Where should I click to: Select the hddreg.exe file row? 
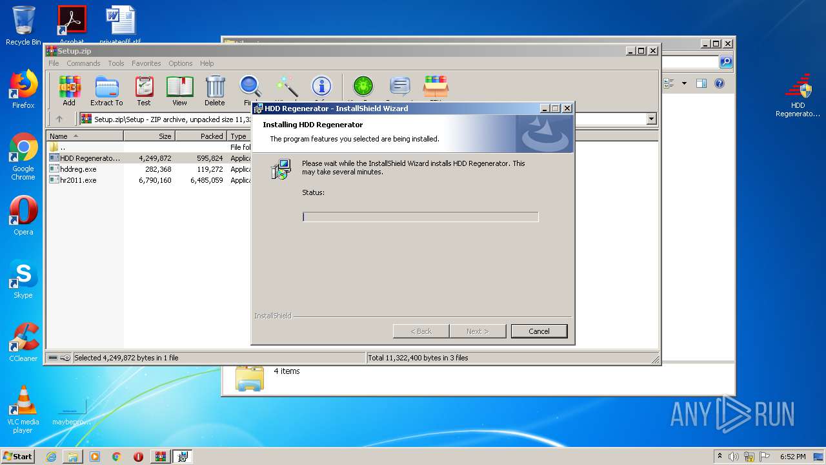click(149, 169)
